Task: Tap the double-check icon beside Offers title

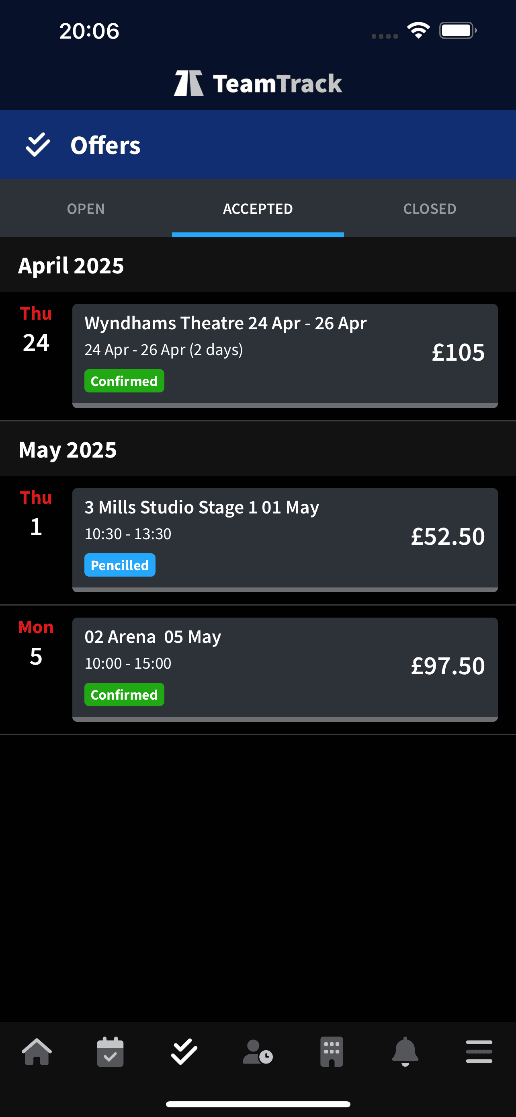Action: (x=38, y=145)
